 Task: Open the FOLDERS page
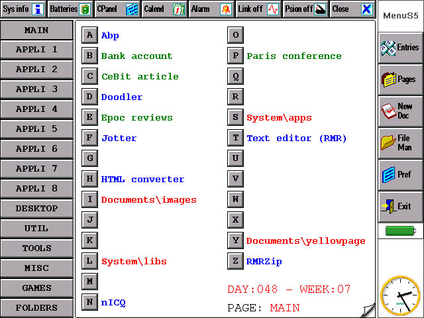(x=36, y=308)
